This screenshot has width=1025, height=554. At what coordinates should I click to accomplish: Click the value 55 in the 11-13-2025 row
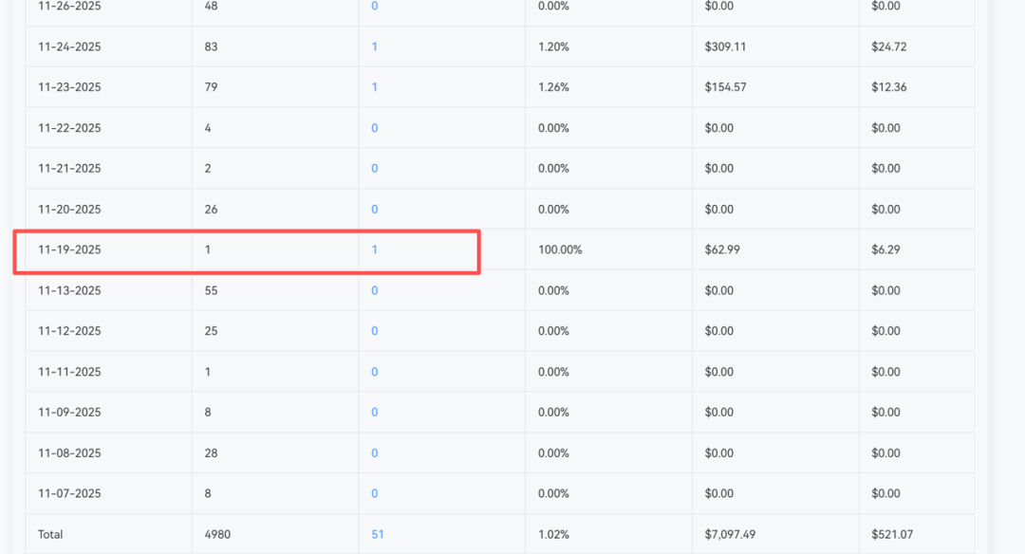211,290
